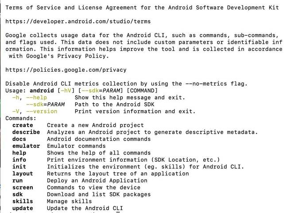Click the 'Print environment information' description

pyautogui.click(x=133, y=160)
